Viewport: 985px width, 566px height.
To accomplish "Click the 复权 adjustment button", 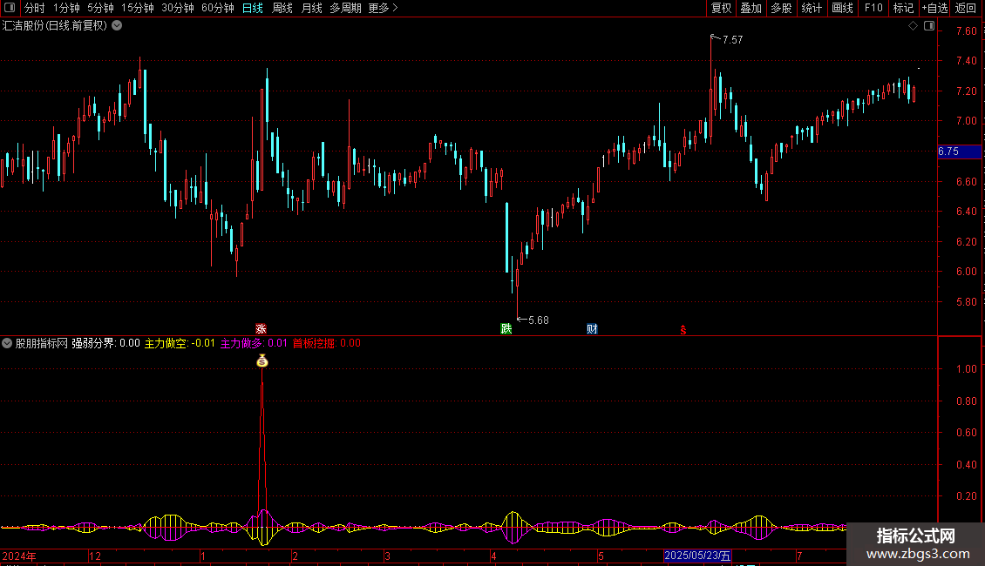I will tap(721, 8).
